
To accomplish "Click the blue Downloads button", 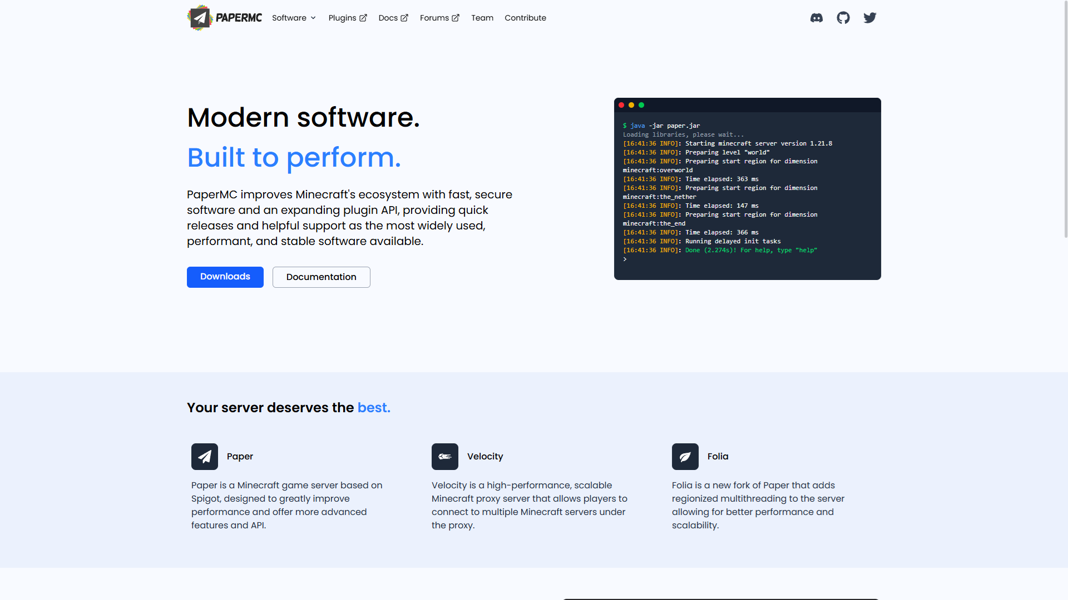I will pos(225,277).
